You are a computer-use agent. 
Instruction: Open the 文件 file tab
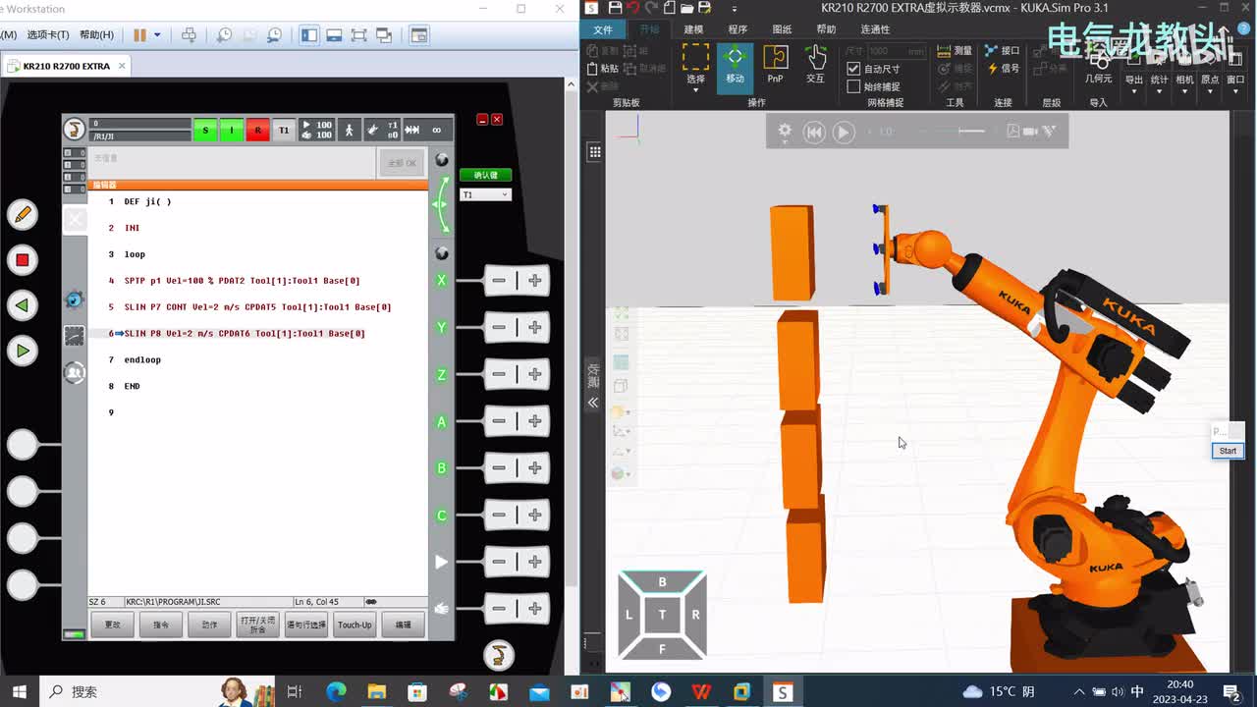(x=603, y=29)
